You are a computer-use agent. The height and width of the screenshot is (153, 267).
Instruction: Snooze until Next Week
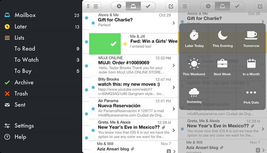click(x=222, y=67)
